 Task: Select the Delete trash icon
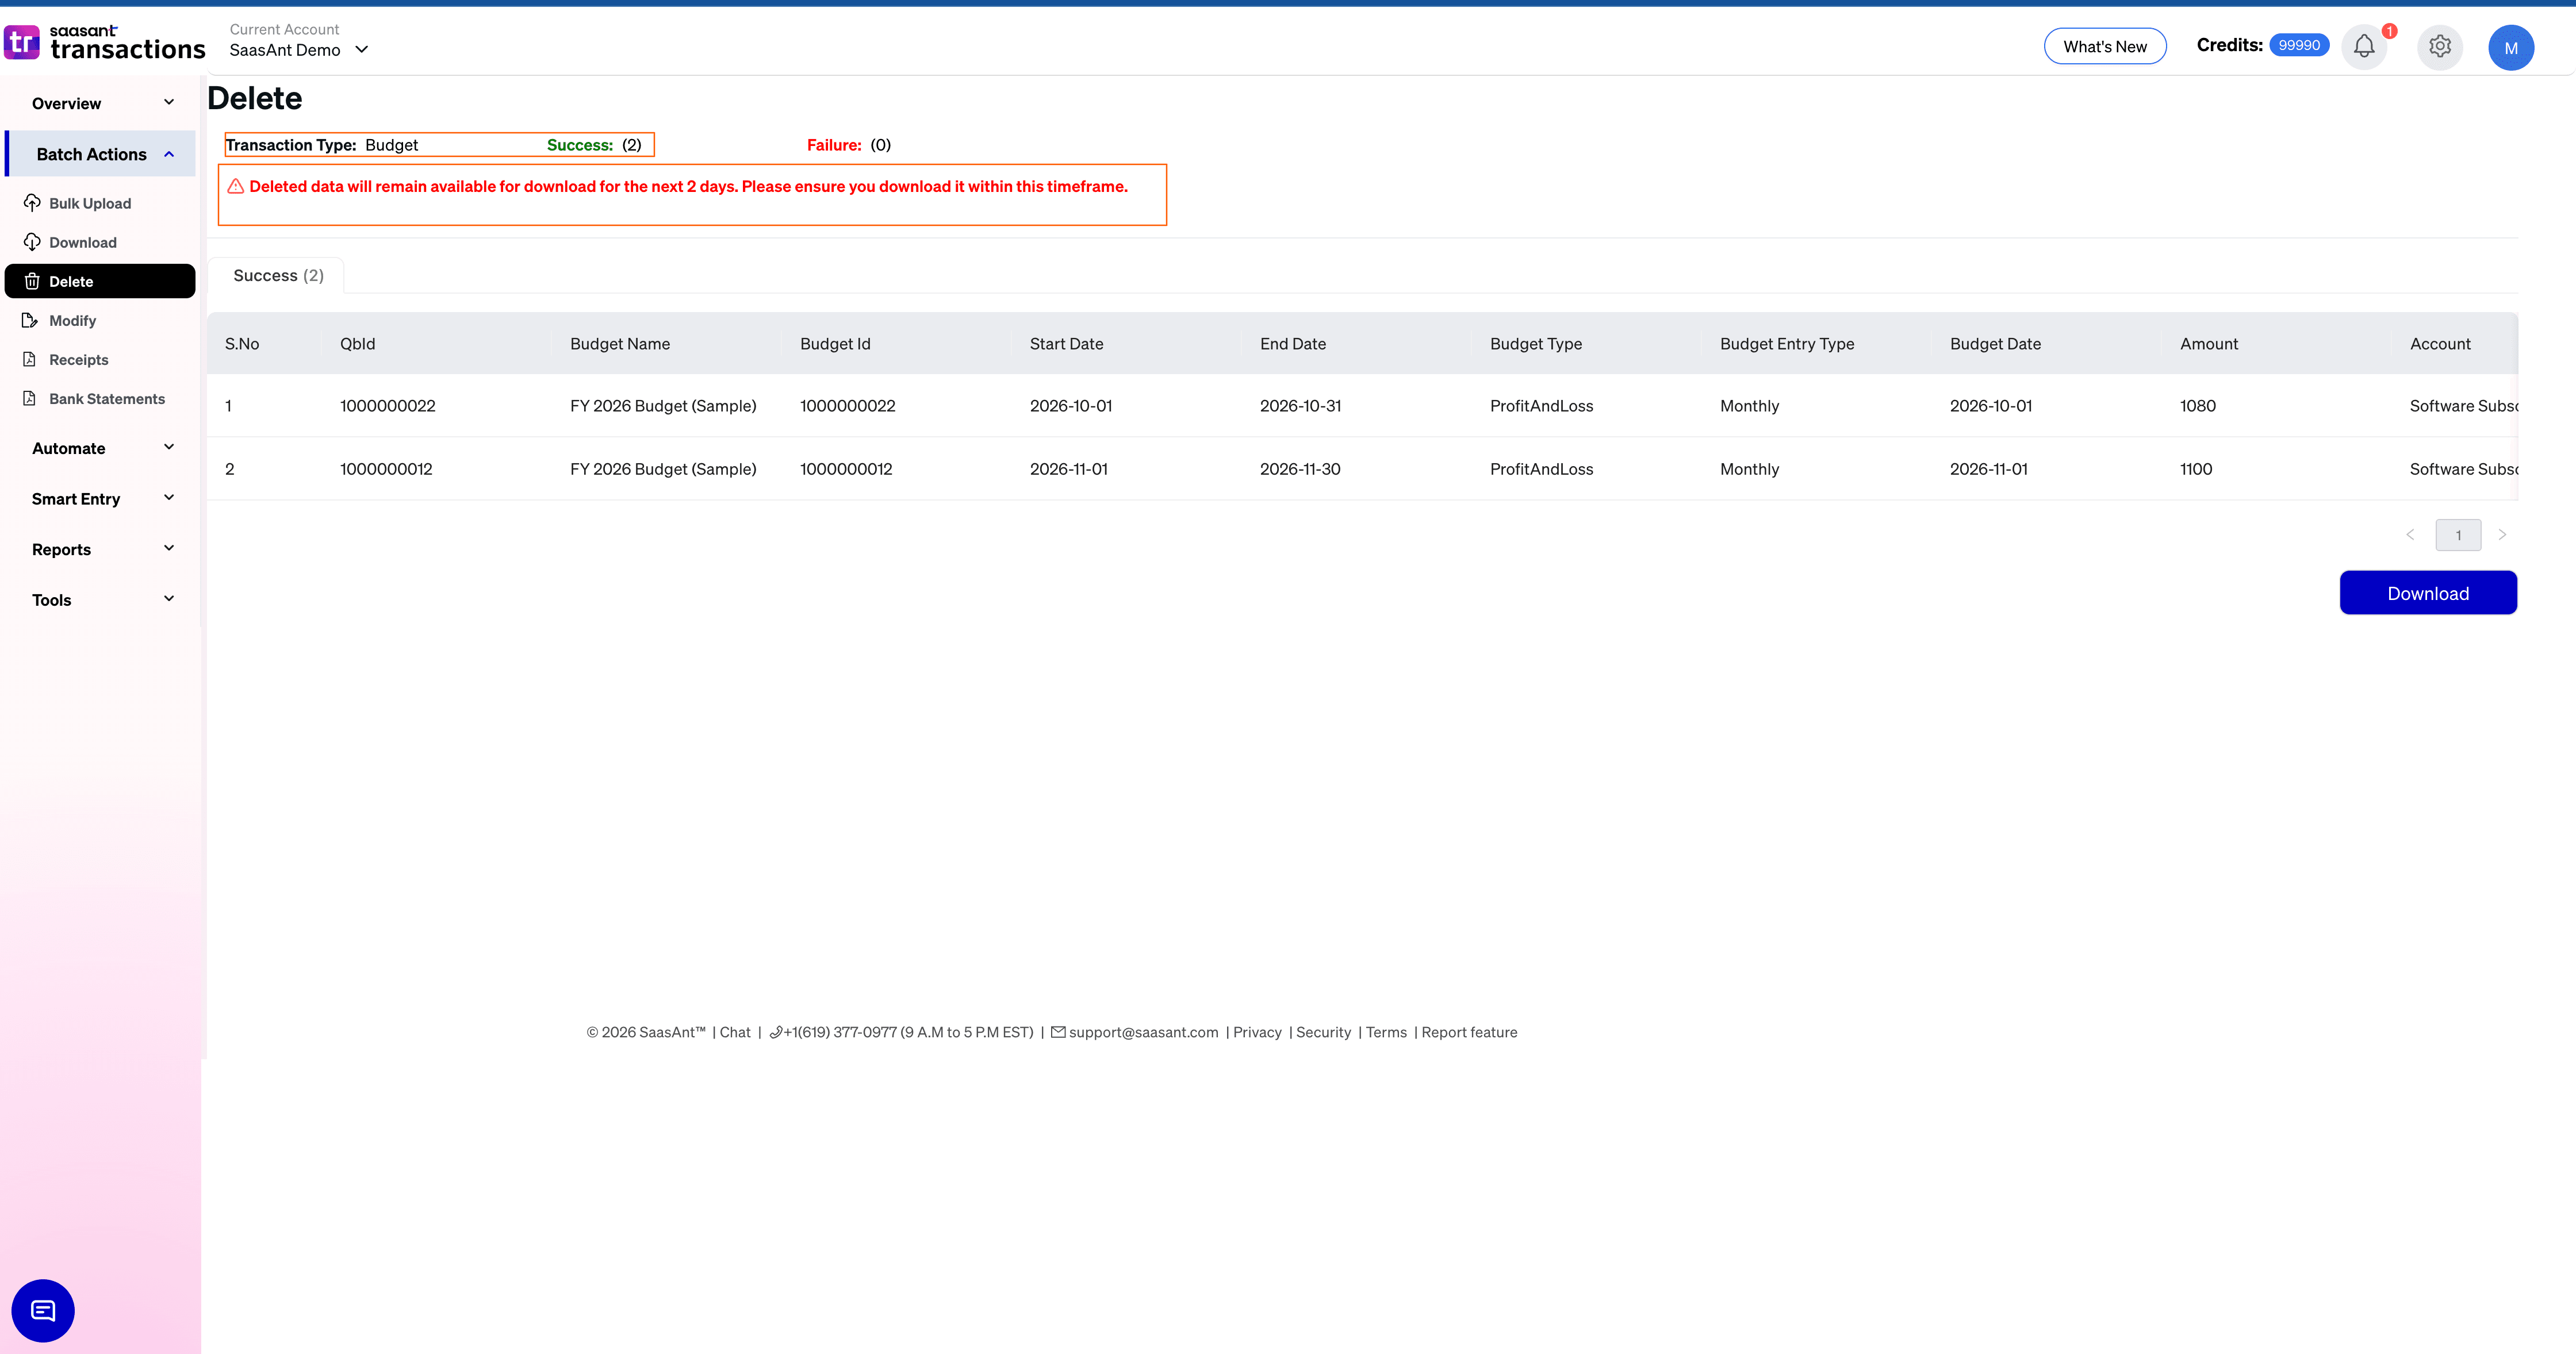[31, 281]
